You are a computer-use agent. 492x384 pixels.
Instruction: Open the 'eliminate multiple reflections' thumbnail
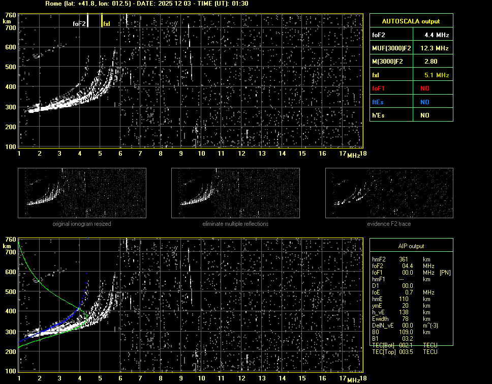point(235,193)
